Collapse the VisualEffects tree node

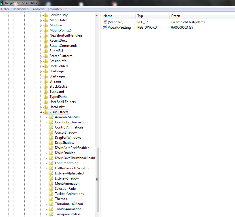[41, 112]
